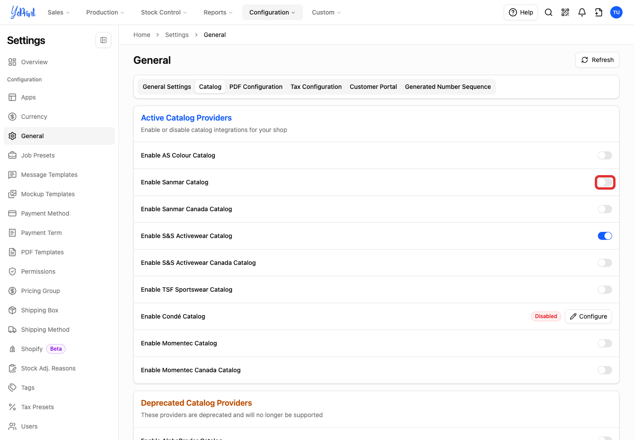
Task: Click the Apps sidebar icon
Action: click(x=12, y=97)
